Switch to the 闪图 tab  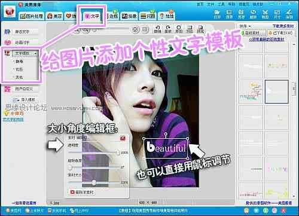point(148,16)
